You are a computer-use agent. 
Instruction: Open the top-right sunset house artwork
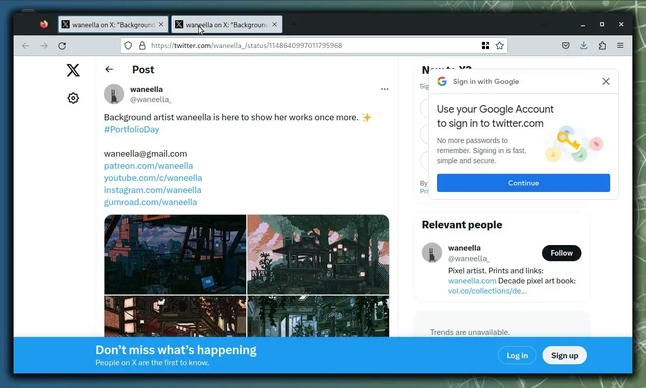(x=318, y=254)
